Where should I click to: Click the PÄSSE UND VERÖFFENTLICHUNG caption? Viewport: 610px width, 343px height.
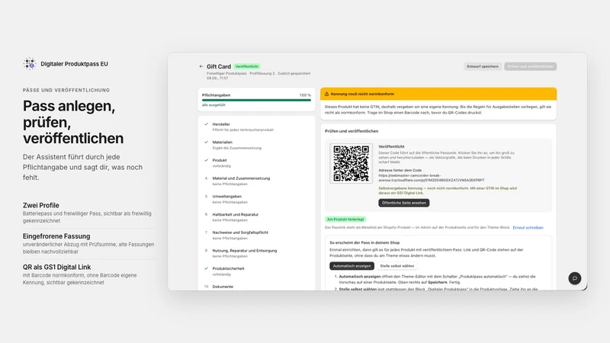[x=66, y=90]
